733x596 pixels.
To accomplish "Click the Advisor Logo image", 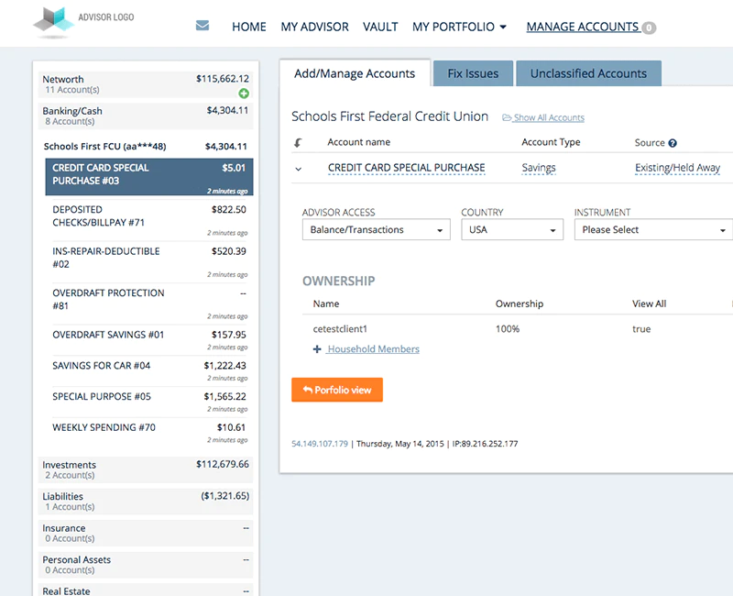I will point(83,21).
